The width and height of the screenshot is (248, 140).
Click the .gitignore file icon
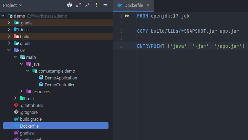coord(16,112)
